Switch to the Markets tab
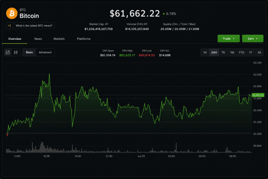This screenshot has width=268, height=179. tap(59, 39)
